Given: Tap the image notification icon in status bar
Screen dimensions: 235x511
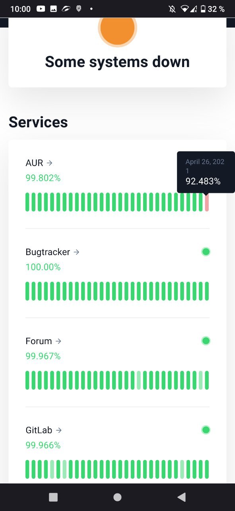Looking at the screenshot, I should (x=53, y=9).
